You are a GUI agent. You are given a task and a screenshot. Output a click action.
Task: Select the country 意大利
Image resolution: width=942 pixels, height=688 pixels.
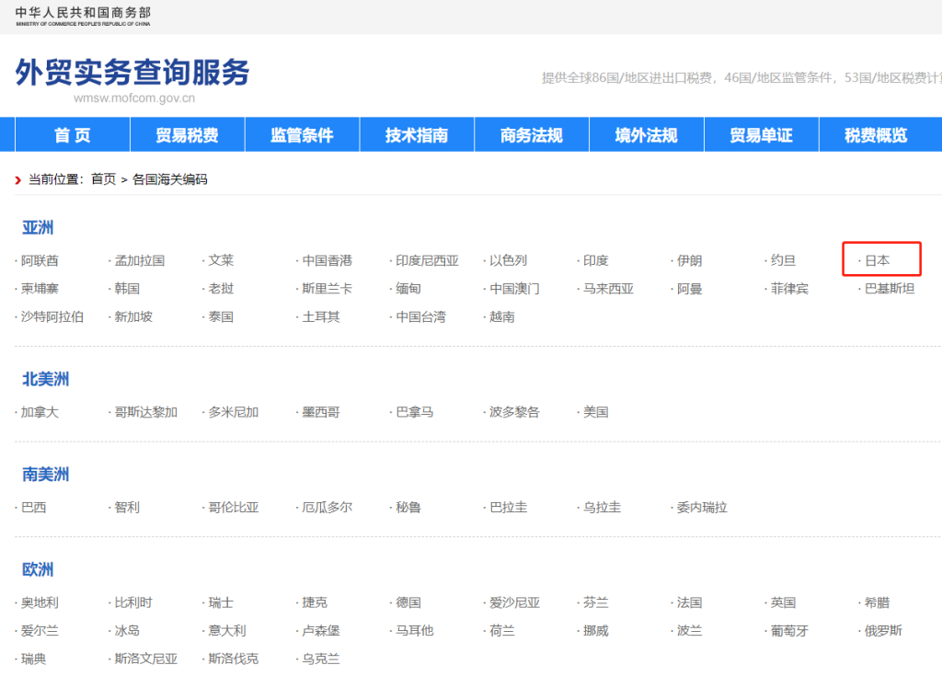[x=227, y=631]
